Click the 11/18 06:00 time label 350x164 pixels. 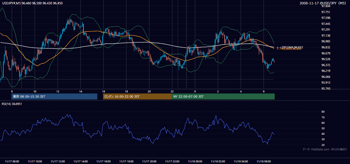tap(264, 161)
